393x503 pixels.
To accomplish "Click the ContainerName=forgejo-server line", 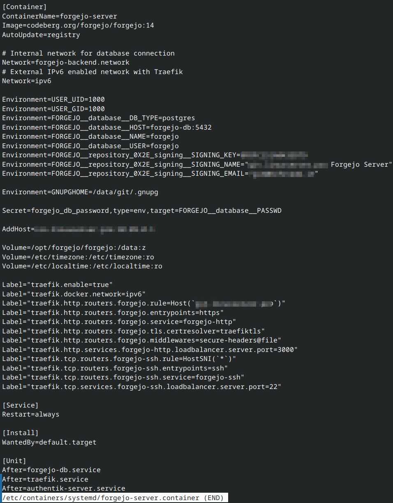I will click(x=60, y=16).
